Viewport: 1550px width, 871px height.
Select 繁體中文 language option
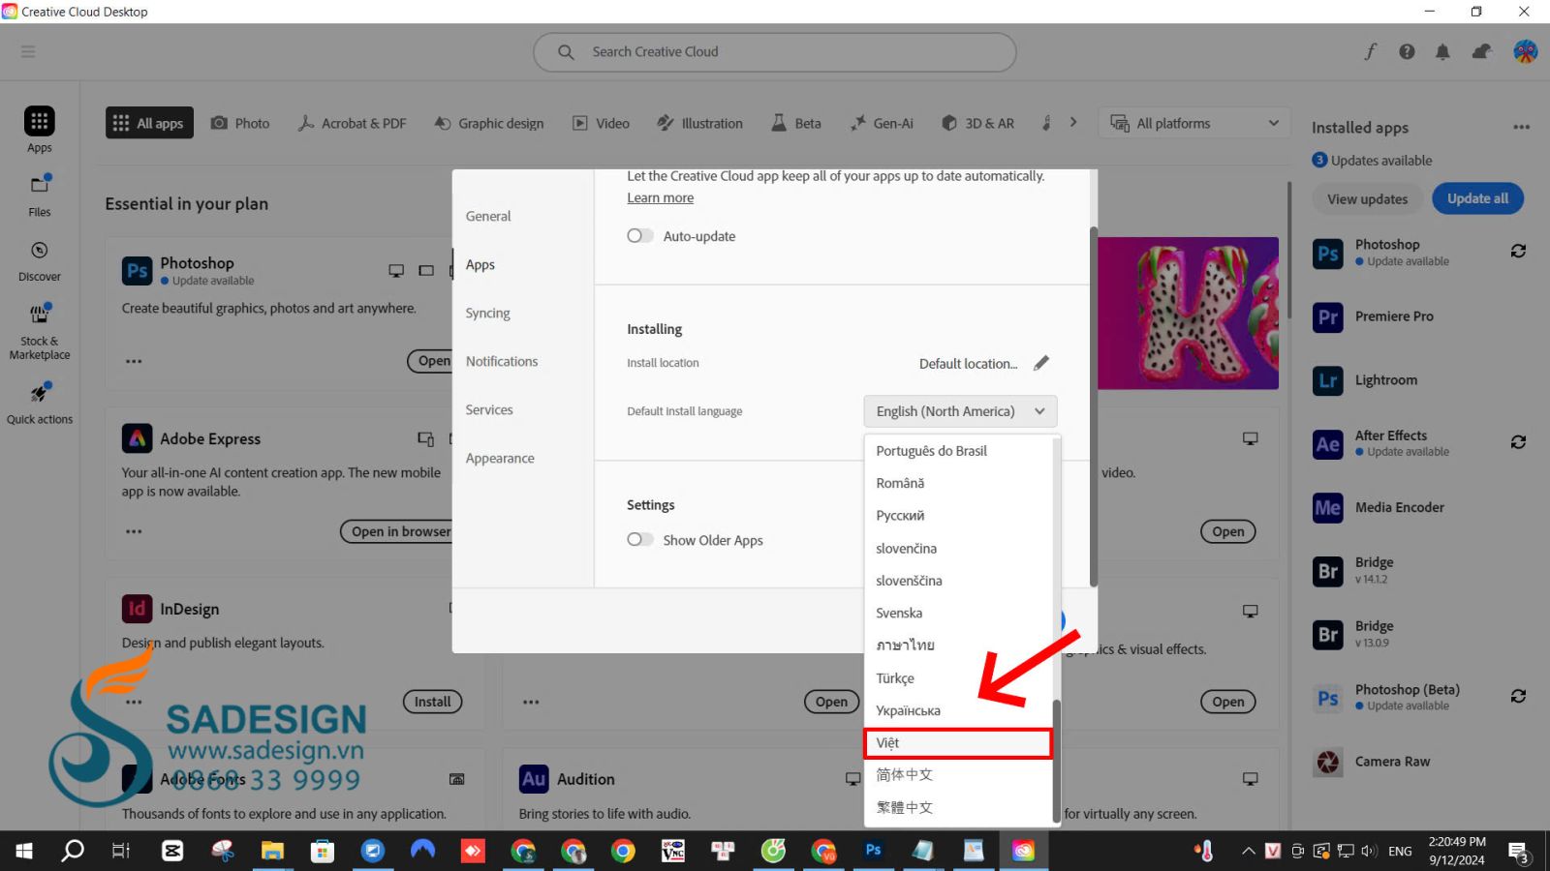pyautogui.click(x=957, y=808)
